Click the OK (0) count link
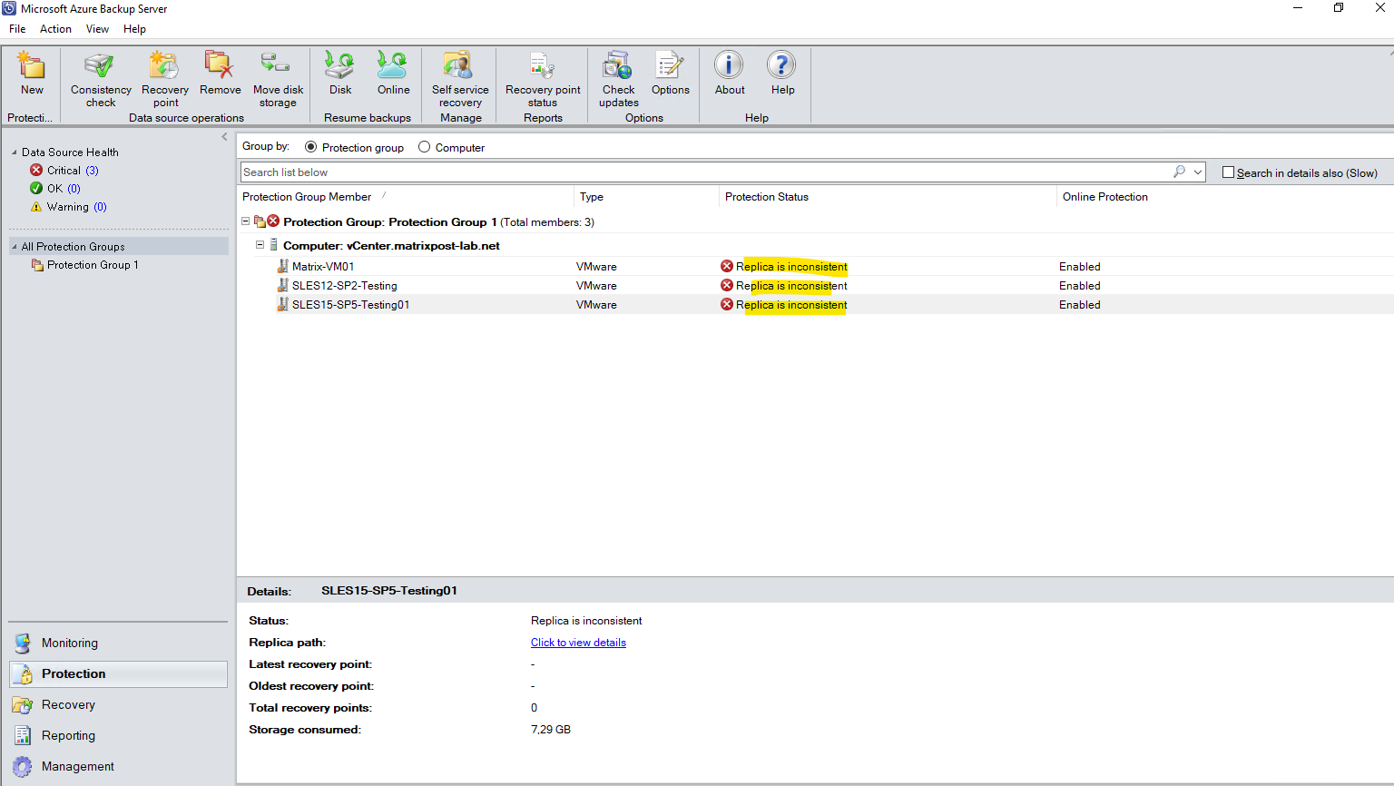1394x786 pixels. 74,188
